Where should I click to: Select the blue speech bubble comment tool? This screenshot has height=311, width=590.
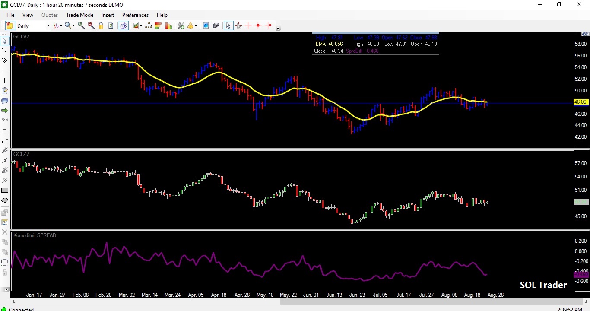pyautogui.click(x=5, y=101)
